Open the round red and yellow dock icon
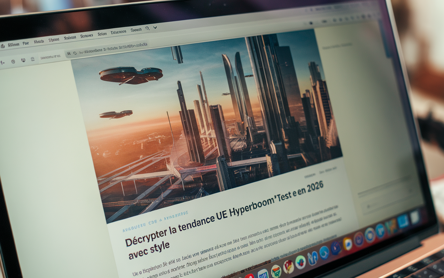This screenshot has width=444, height=278. pyautogui.click(x=288, y=267)
